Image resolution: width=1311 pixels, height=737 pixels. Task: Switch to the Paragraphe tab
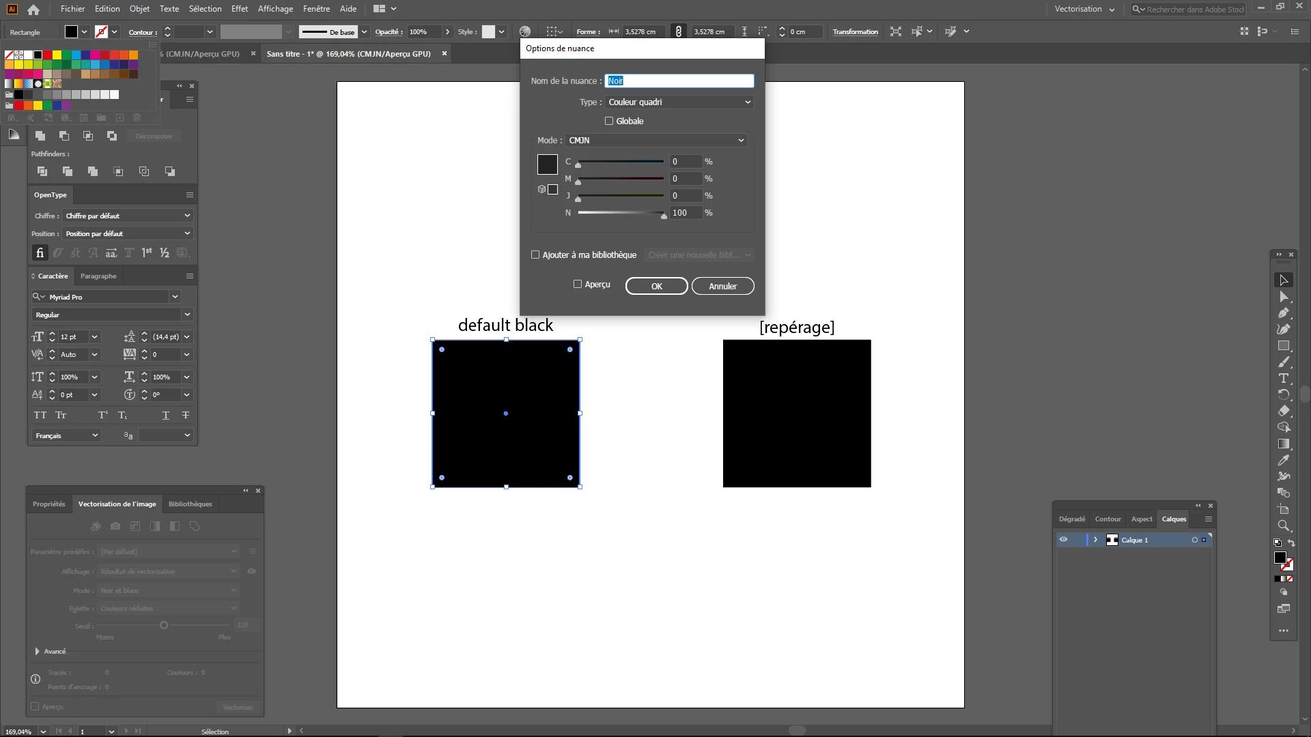coord(98,276)
